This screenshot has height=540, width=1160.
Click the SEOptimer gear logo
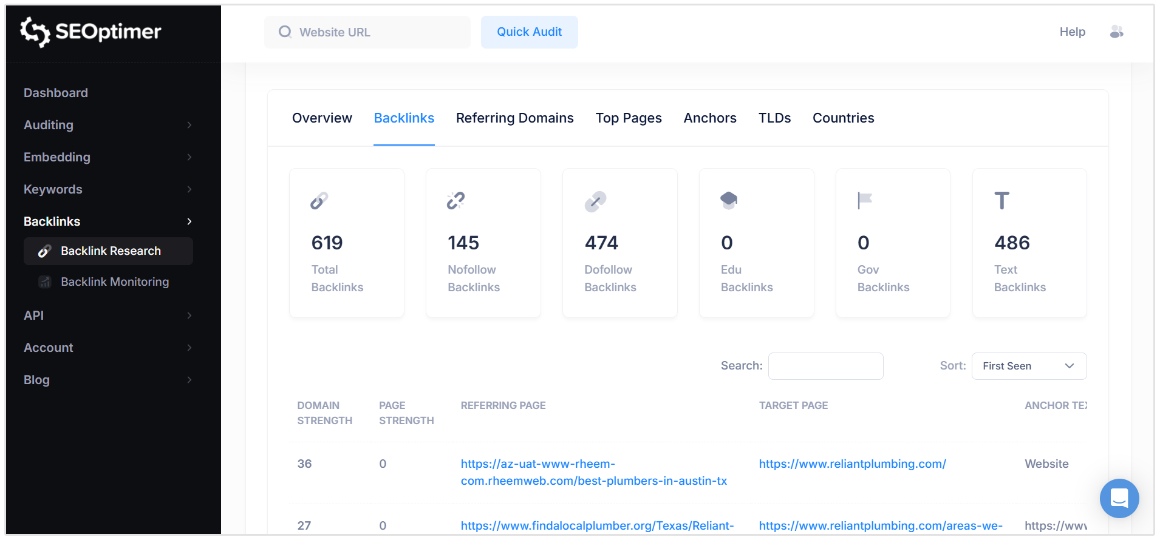tap(35, 32)
